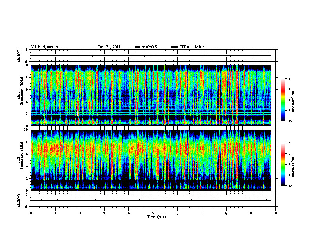The width and height of the screenshot is (310, 239).
Task: Click tick label '3' on the Time axis
Action: 104,213
